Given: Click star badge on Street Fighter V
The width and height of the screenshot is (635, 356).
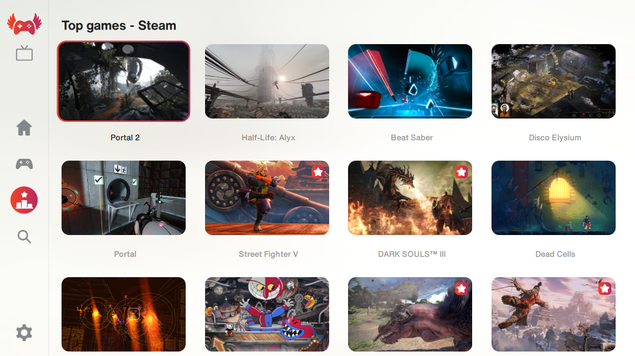Looking at the screenshot, I should [318, 172].
